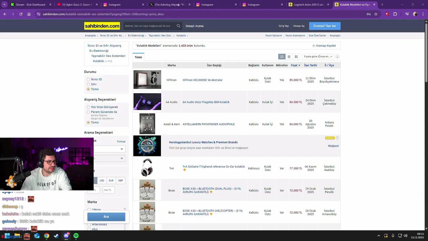428x241 pixels.
Task: Go back in browser history
Action: tap(5, 14)
